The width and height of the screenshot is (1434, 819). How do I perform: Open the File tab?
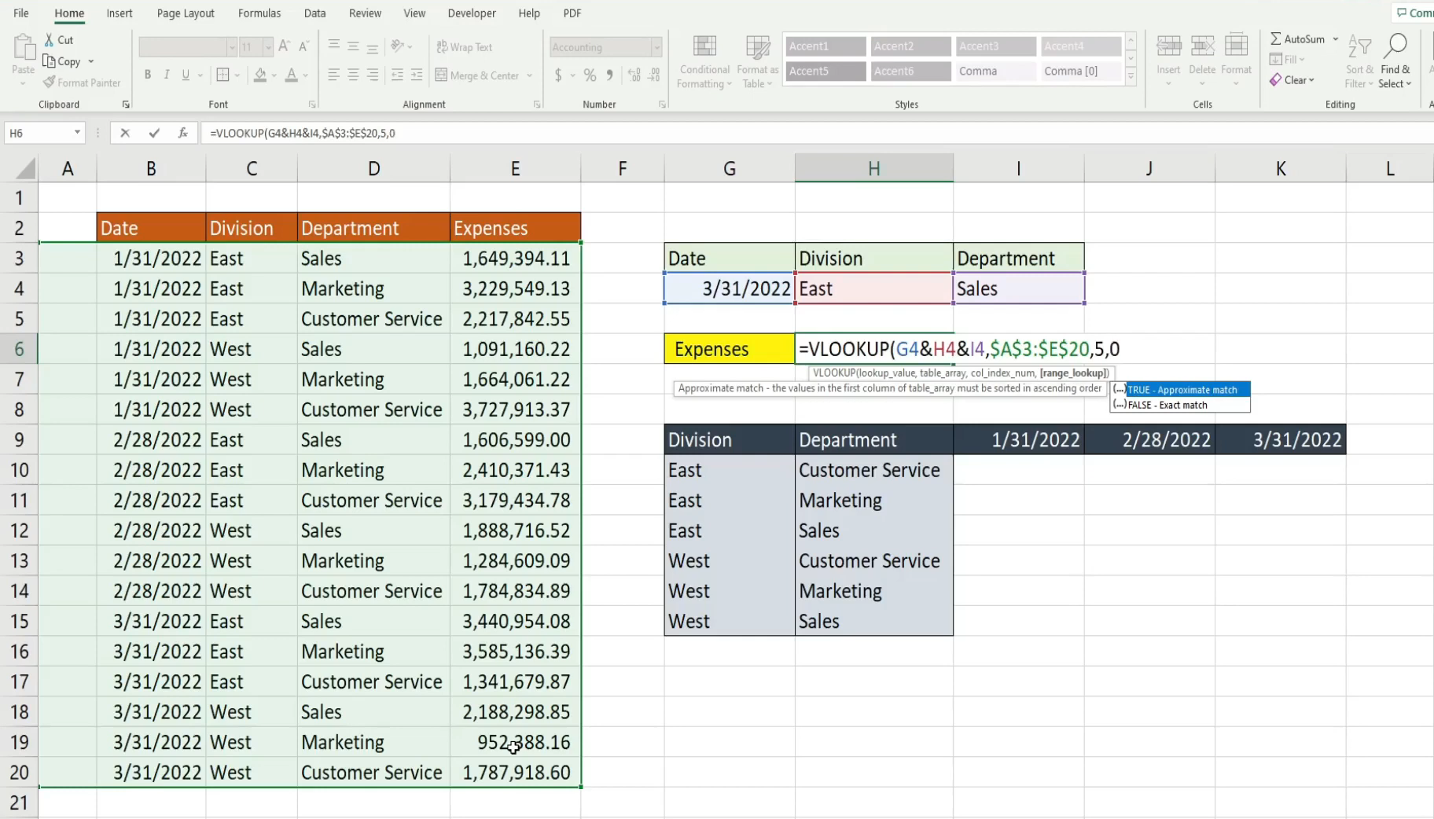point(21,13)
